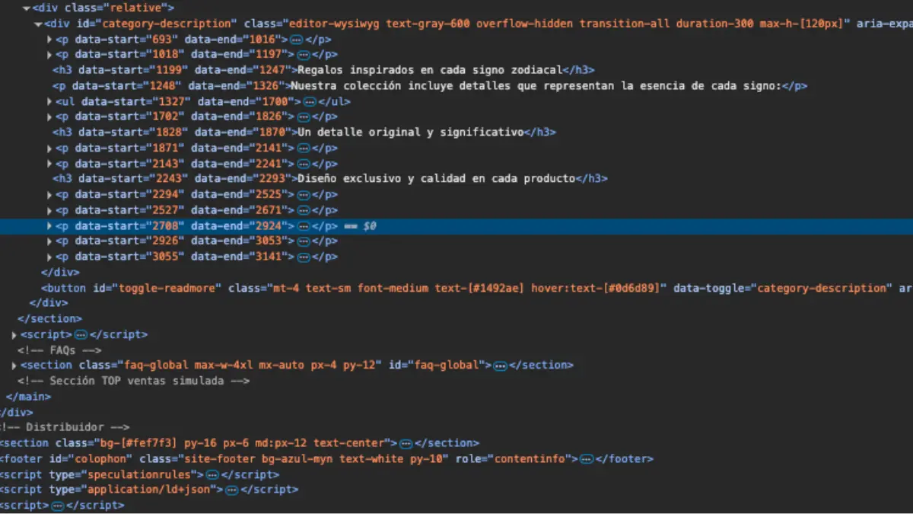The width and height of the screenshot is (913, 514).
Task: Click ellipsis of p data-start 693
Action: pos(296,39)
